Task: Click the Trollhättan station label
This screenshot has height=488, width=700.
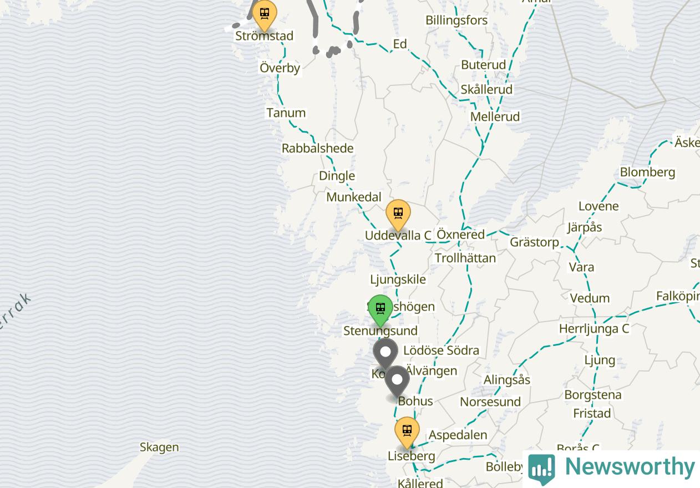Action: click(465, 258)
